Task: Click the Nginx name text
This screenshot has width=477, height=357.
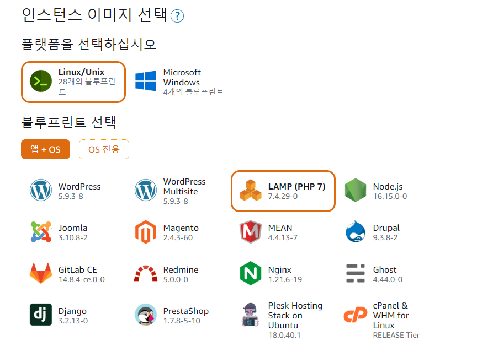Action: tap(279, 270)
